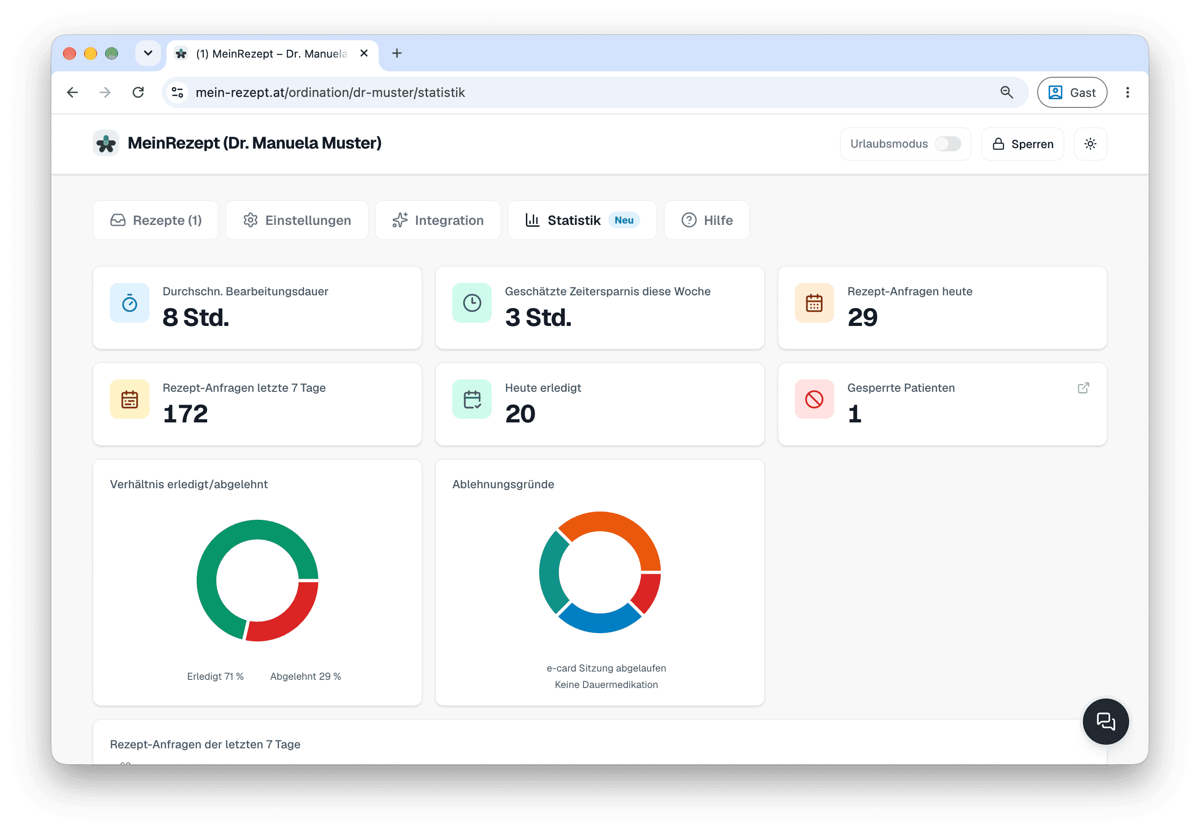Open the Hilfe tab
1200x832 pixels.
[707, 220]
